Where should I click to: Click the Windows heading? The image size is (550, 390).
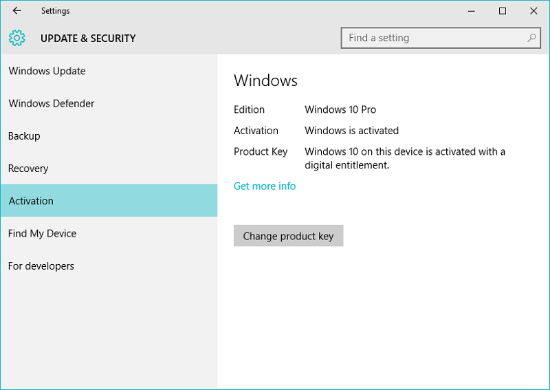pyautogui.click(x=265, y=80)
